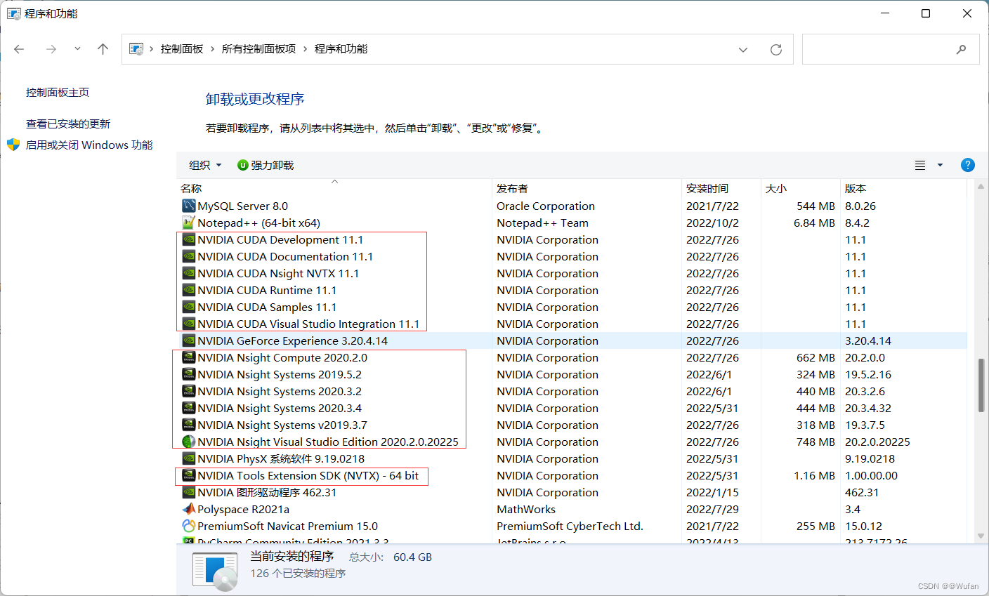Click the CUDA Visual Studio Integration icon
Viewport: 989px width, 596px height.
188,324
